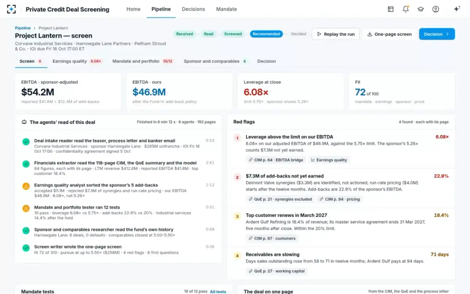Click the '10 of 12 pass' text

[196, 292]
